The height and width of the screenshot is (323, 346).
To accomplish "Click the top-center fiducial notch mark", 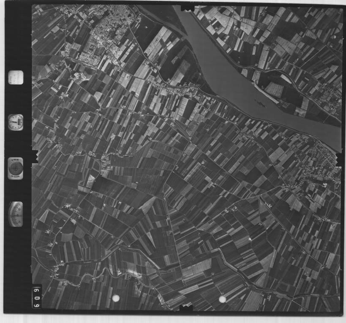I will click(187, 8).
